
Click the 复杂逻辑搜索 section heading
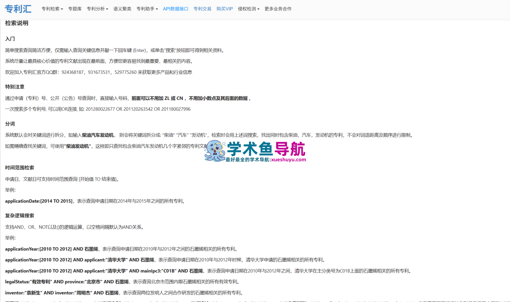(x=20, y=216)
